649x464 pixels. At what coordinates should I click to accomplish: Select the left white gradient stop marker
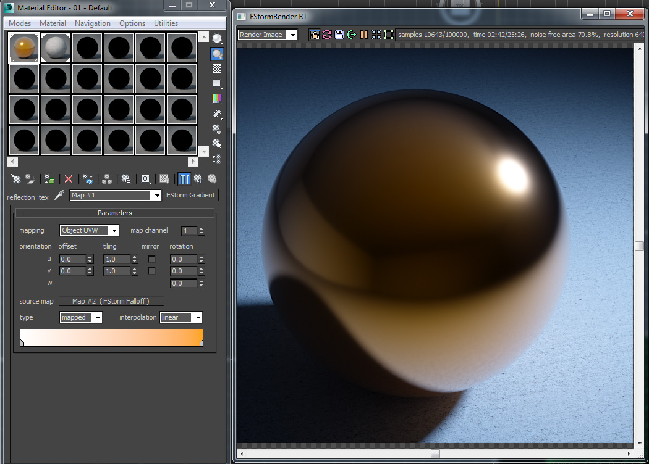[22, 343]
